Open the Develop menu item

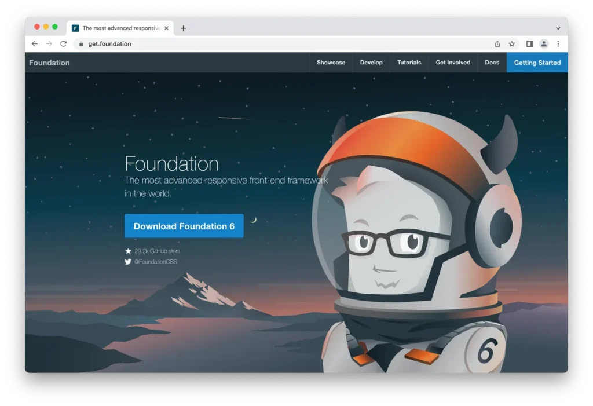[x=371, y=63]
